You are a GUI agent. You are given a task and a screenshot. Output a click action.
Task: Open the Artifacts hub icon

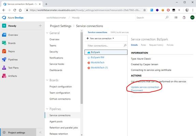click(4, 76)
